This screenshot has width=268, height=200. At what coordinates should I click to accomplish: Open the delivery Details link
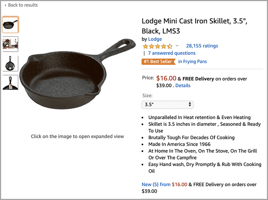[x=183, y=85]
